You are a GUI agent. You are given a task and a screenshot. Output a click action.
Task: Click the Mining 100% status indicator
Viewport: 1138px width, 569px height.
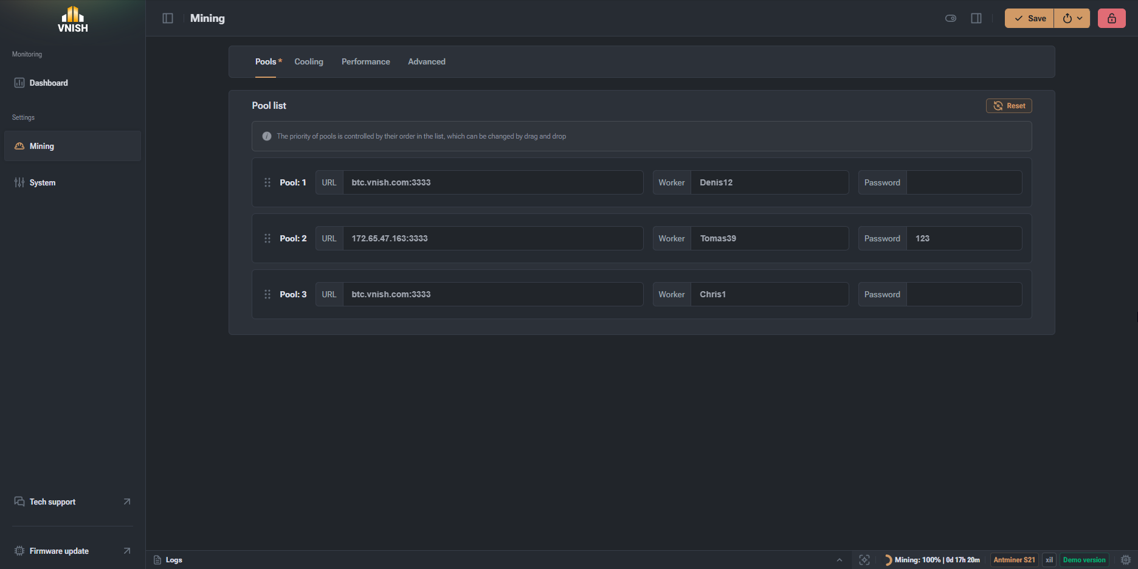[x=933, y=560]
